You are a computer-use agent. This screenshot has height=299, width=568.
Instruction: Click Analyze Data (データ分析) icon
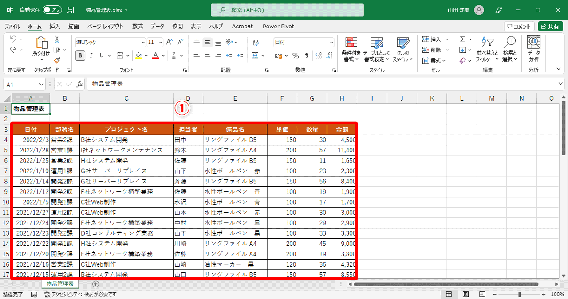(533, 49)
